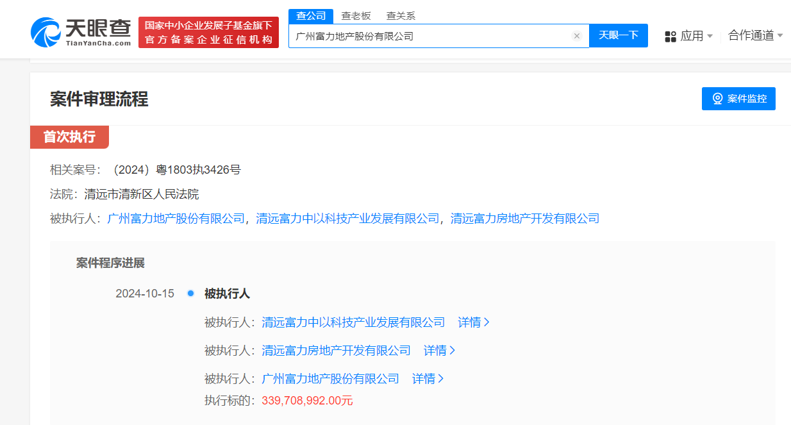Click the 2024-10-15 timeline dot

pos(190,294)
